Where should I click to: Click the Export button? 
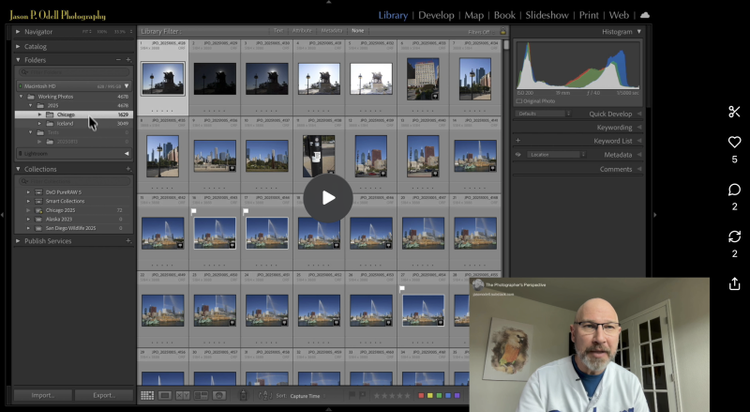click(104, 395)
